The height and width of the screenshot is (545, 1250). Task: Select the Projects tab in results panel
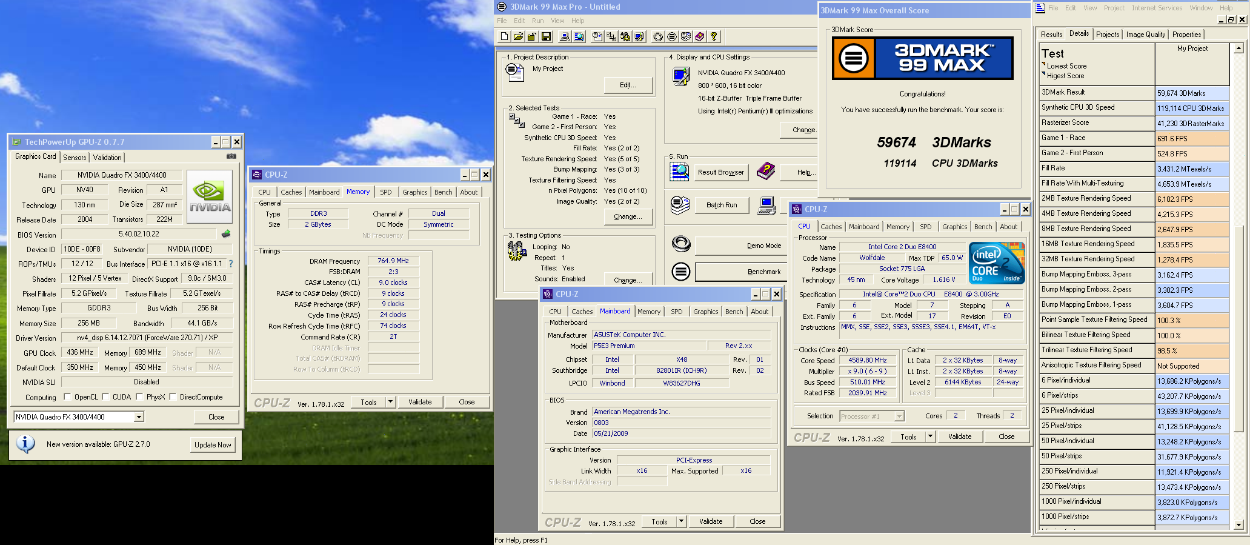pos(1107,35)
